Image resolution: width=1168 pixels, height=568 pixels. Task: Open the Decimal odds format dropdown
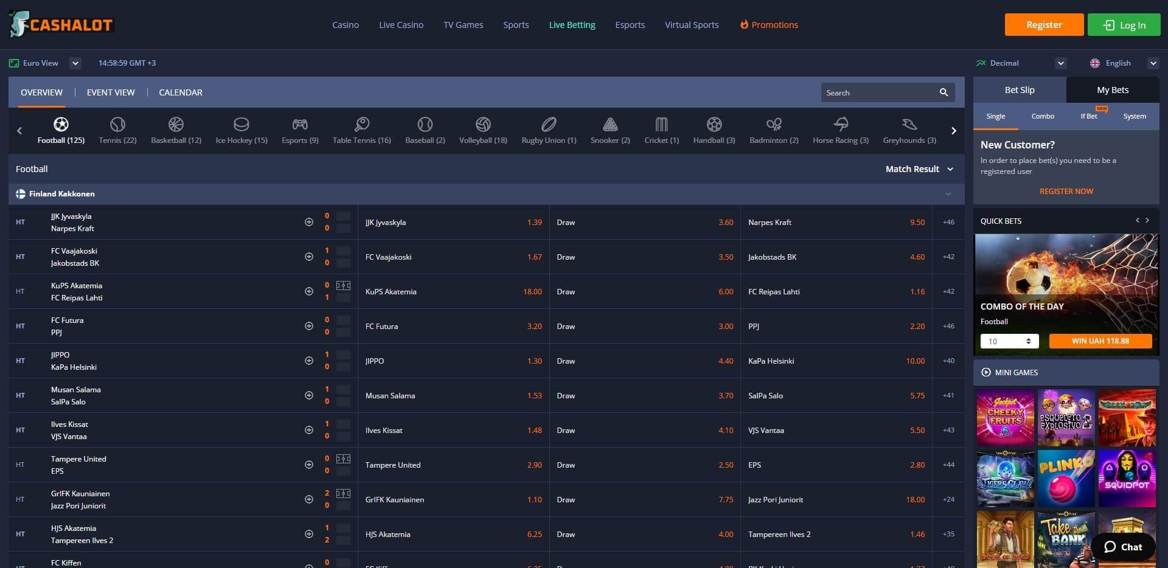tap(1061, 63)
